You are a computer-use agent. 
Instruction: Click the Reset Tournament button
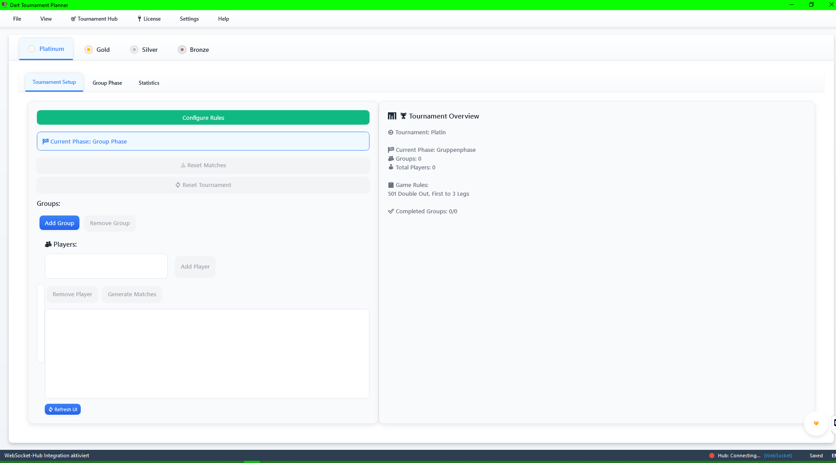(203, 185)
